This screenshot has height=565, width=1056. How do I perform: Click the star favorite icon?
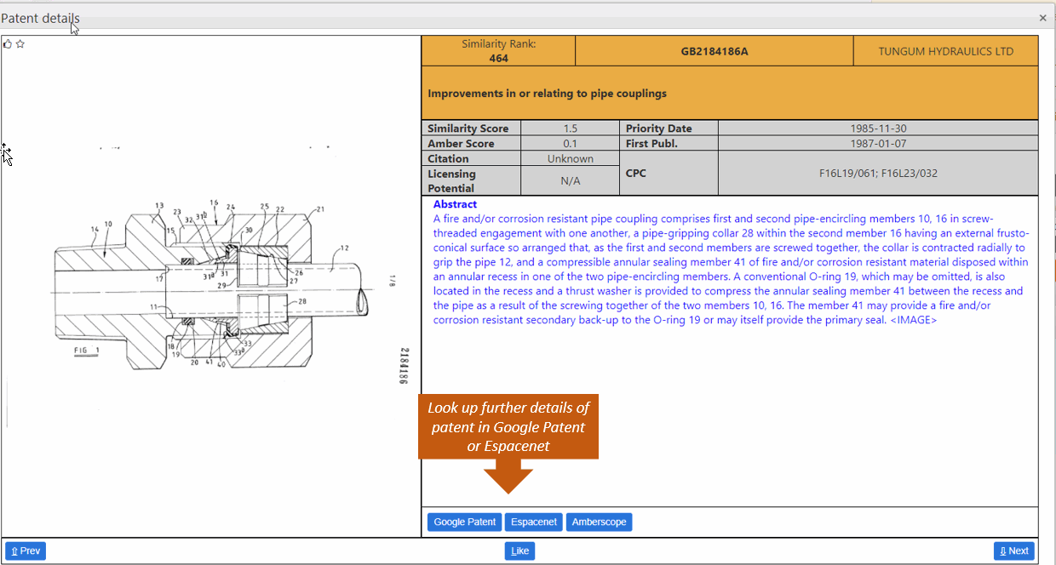tap(20, 43)
